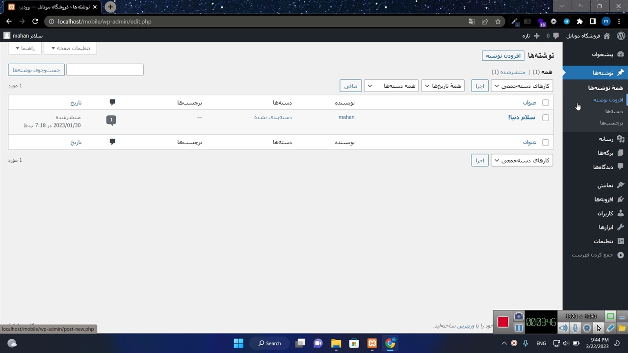Screen dimensions: 628x353
Task: Click the red stop recording button
Action: point(503,322)
